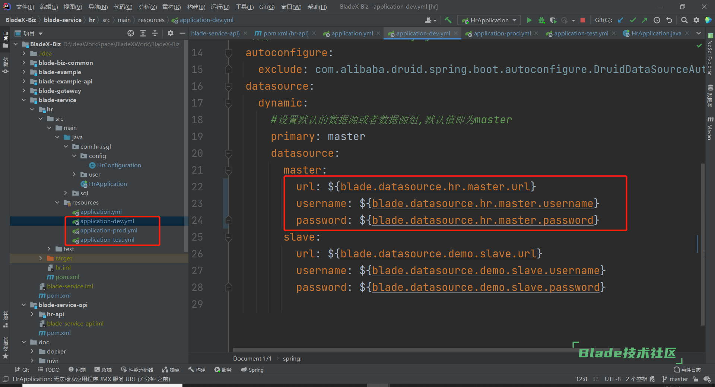This screenshot has height=387, width=715.
Task: Click the build project hammer icon
Action: (448, 20)
